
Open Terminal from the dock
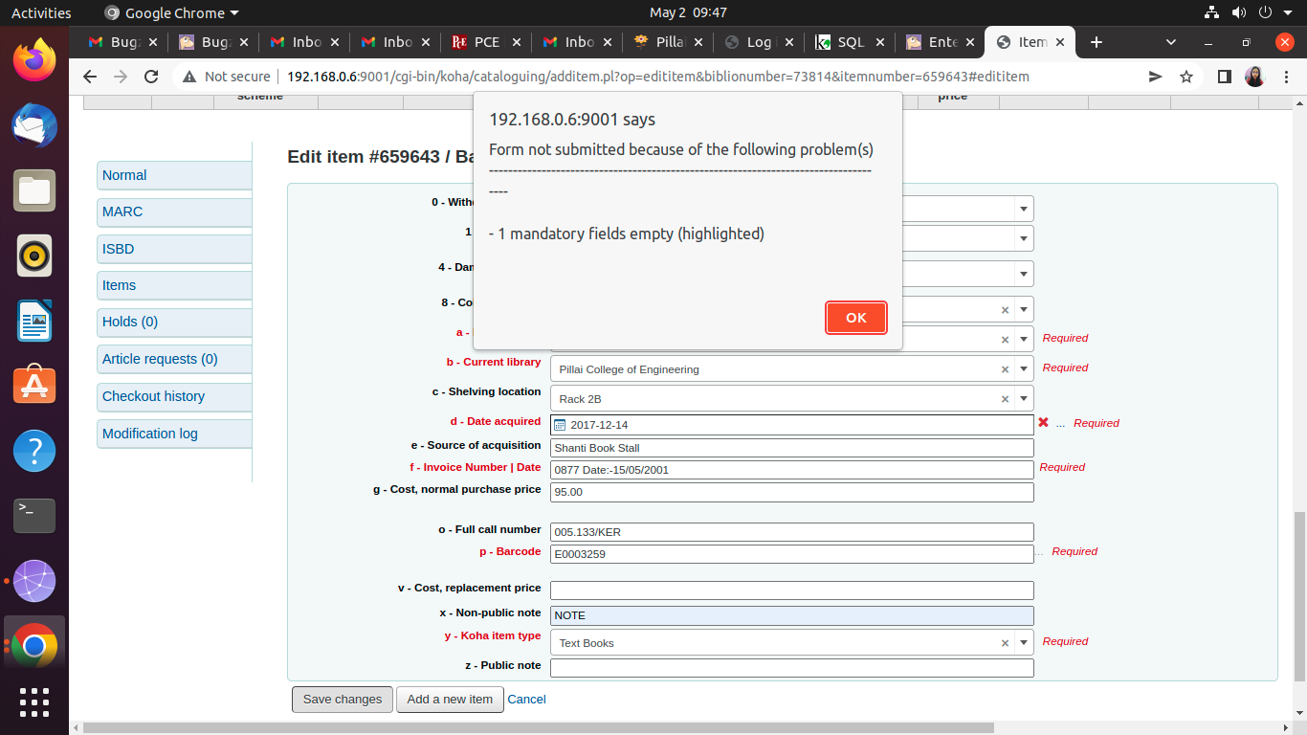click(34, 515)
